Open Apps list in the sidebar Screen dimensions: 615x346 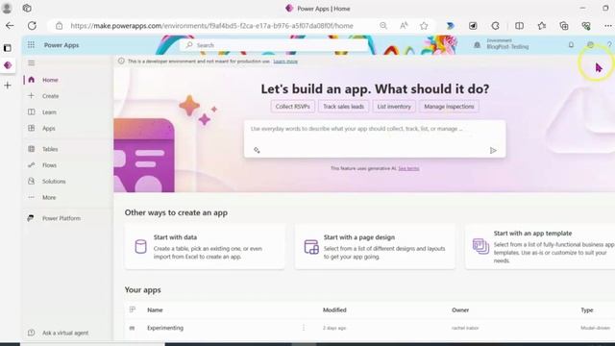(49, 128)
